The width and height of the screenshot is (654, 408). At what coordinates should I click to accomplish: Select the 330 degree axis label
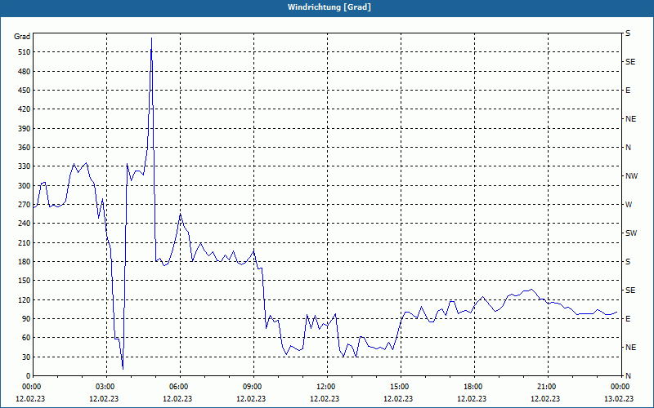click(25, 166)
